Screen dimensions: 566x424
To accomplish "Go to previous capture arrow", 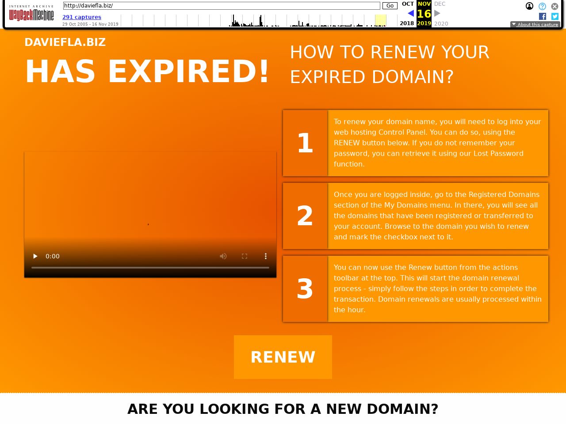I will (410, 13).
